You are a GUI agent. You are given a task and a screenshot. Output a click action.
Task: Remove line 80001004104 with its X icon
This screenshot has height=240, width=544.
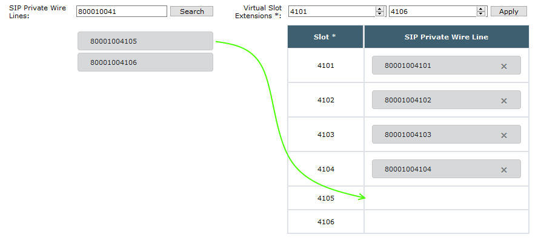tap(504, 170)
